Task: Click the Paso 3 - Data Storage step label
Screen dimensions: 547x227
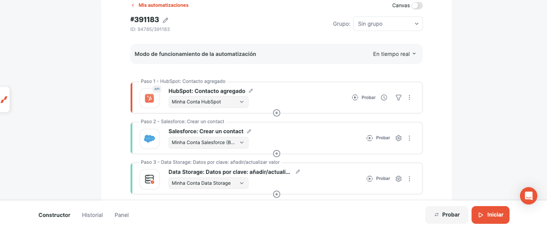Action: (x=210, y=162)
